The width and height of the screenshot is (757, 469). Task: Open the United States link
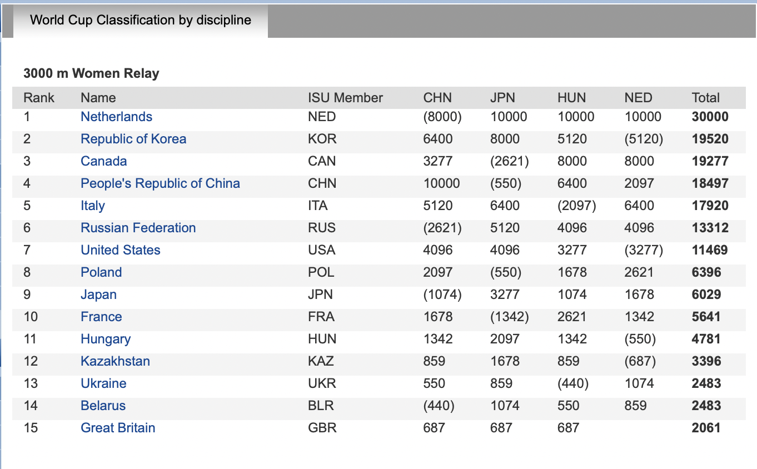pyautogui.click(x=121, y=250)
